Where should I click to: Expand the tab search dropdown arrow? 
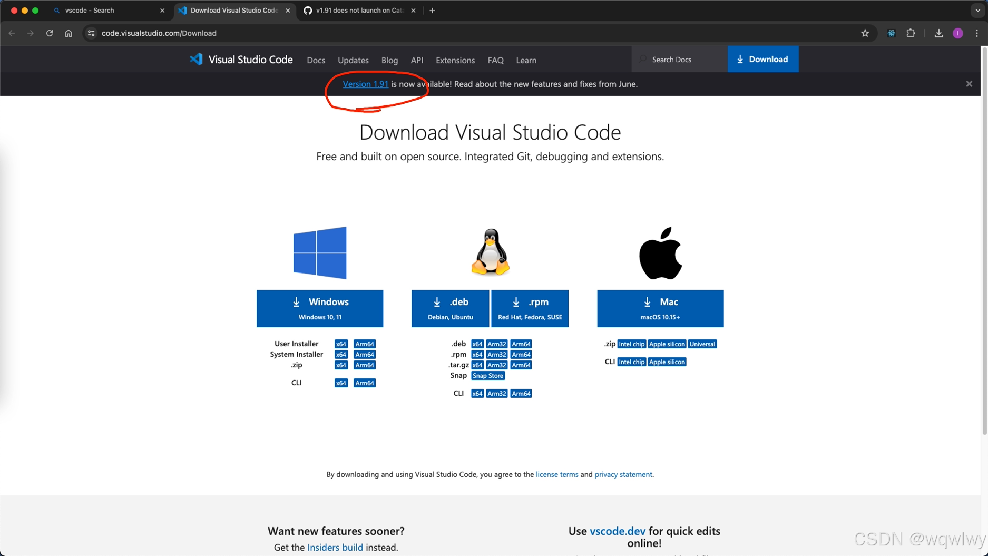point(977,11)
